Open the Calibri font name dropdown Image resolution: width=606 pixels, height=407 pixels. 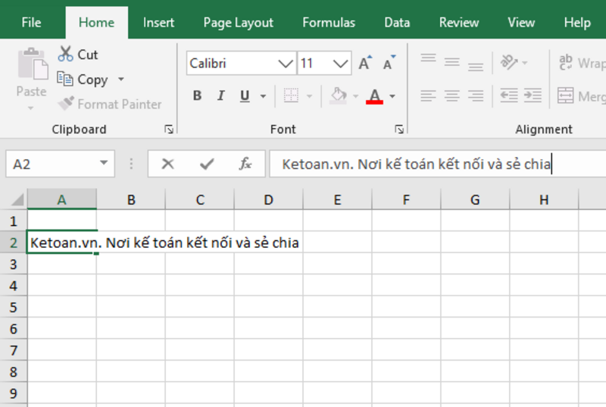[x=286, y=64]
